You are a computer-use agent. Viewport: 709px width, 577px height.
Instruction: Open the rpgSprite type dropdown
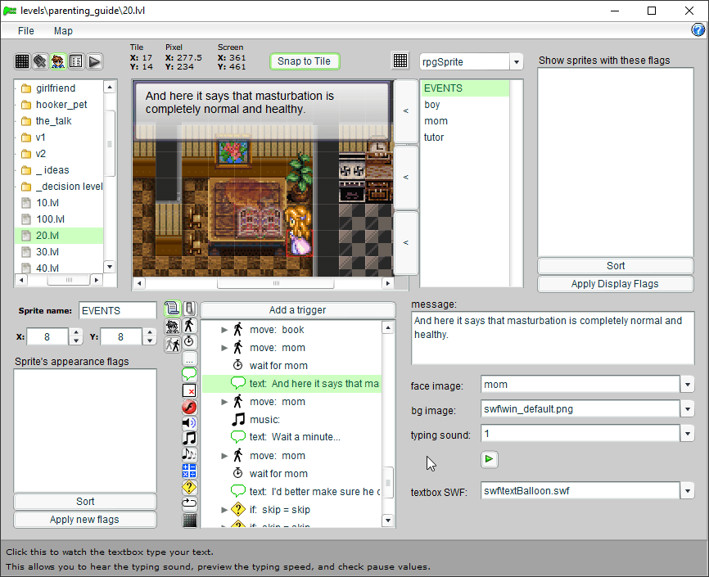click(516, 62)
